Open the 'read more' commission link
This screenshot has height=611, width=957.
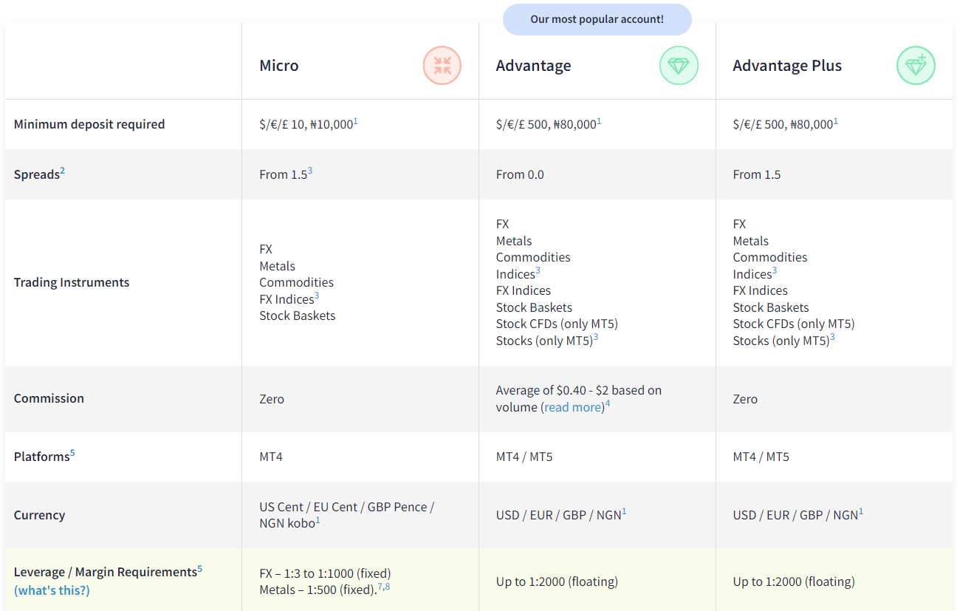pos(572,407)
